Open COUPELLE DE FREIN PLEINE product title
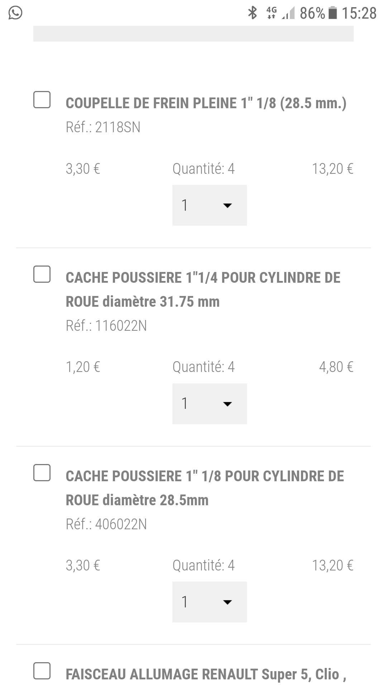Viewport: 387px width, 688px height. point(206,103)
